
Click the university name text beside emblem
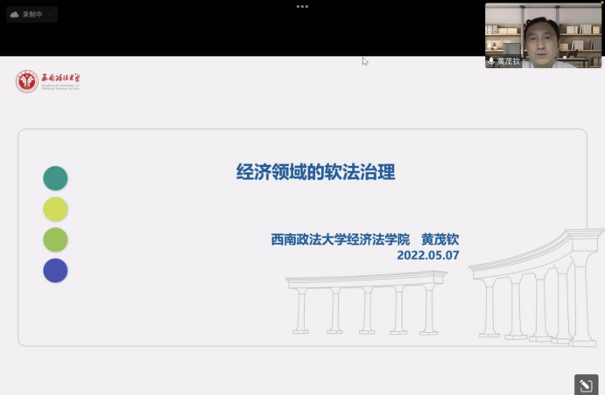point(60,80)
